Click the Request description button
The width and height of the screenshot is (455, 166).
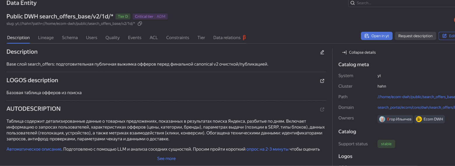click(415, 36)
